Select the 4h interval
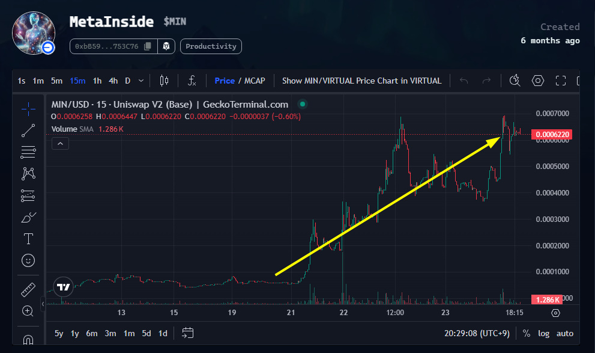This screenshot has height=353, width=595. pyautogui.click(x=113, y=81)
